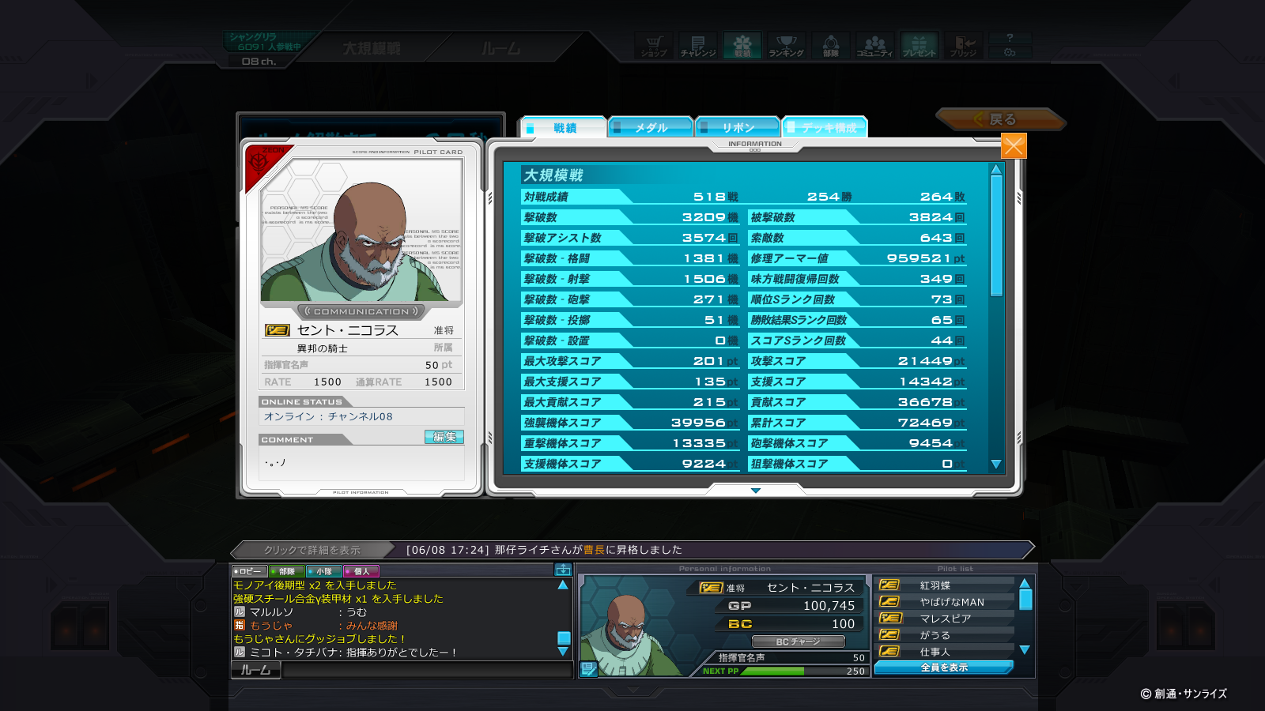Click the 編集 comment edit button
Viewport: 1265px width, 711px height.
pyautogui.click(x=444, y=437)
